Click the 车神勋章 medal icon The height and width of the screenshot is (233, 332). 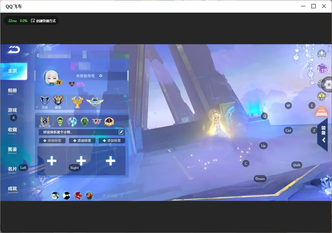(x=45, y=122)
